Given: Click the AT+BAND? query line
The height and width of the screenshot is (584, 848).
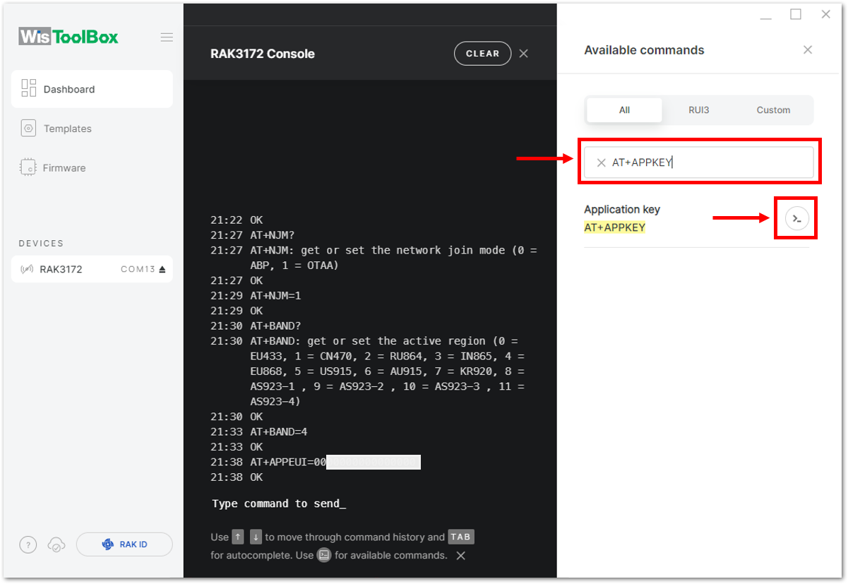Looking at the screenshot, I should (x=256, y=326).
